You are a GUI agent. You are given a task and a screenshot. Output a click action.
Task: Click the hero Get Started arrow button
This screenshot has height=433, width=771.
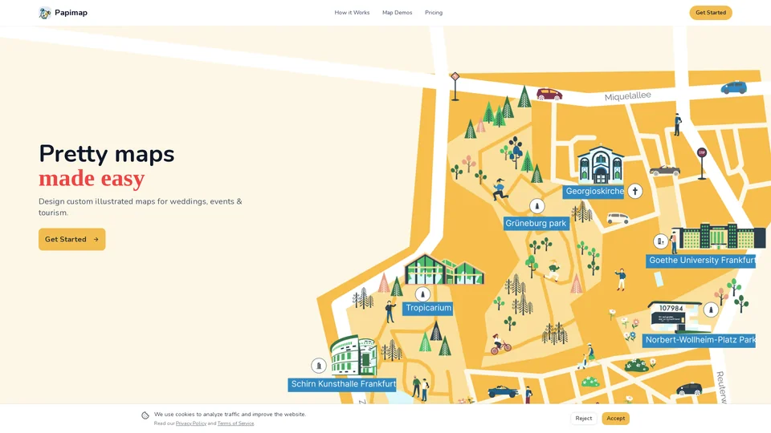click(x=71, y=239)
